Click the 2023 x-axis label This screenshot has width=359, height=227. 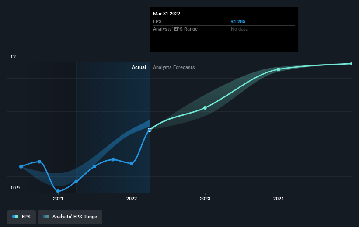(205, 199)
